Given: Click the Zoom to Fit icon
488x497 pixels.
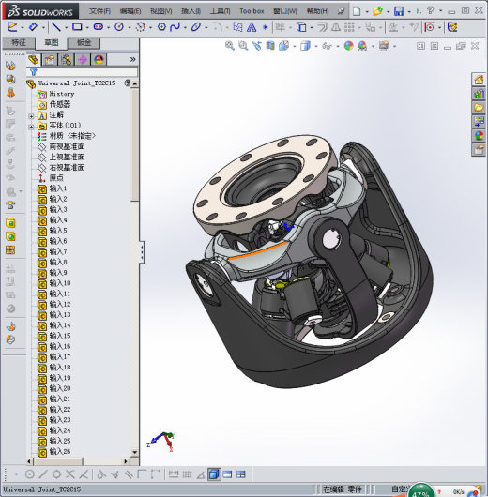Looking at the screenshot, I should click(x=229, y=46).
